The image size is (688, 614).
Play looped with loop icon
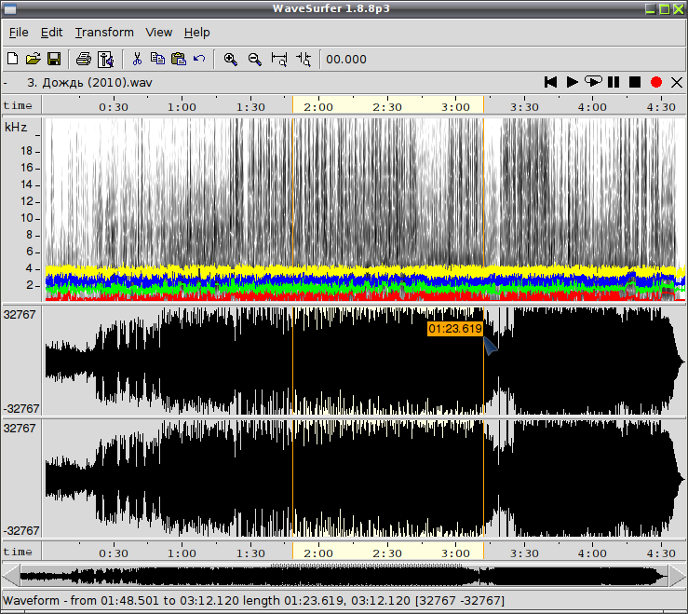(x=593, y=82)
